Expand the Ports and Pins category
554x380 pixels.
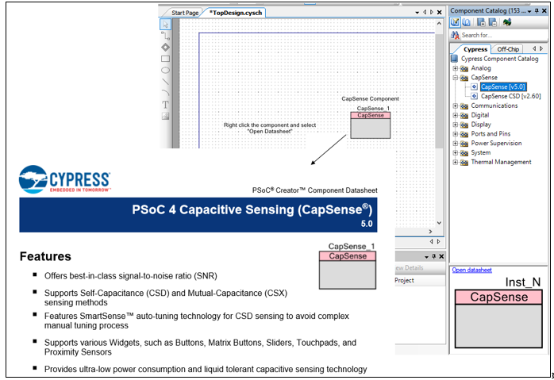pyautogui.click(x=456, y=134)
